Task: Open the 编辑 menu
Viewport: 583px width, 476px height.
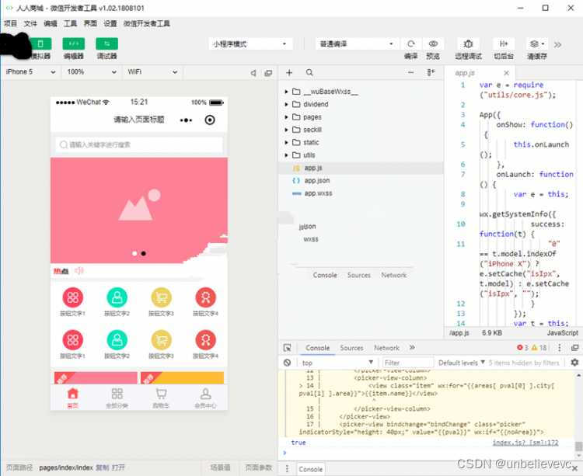Action: coord(51,23)
